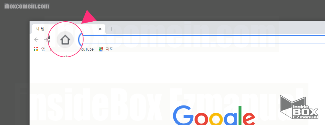Click the forward navigation arrow
Screen dimensions: 325x125
46,40
